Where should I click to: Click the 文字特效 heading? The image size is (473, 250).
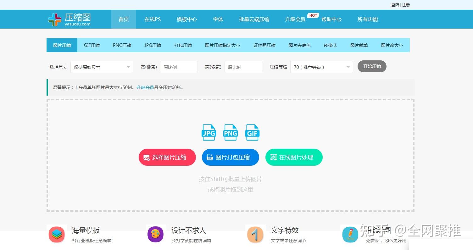point(285,230)
